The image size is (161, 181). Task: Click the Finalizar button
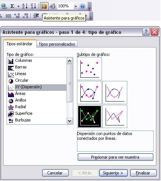click(143, 173)
